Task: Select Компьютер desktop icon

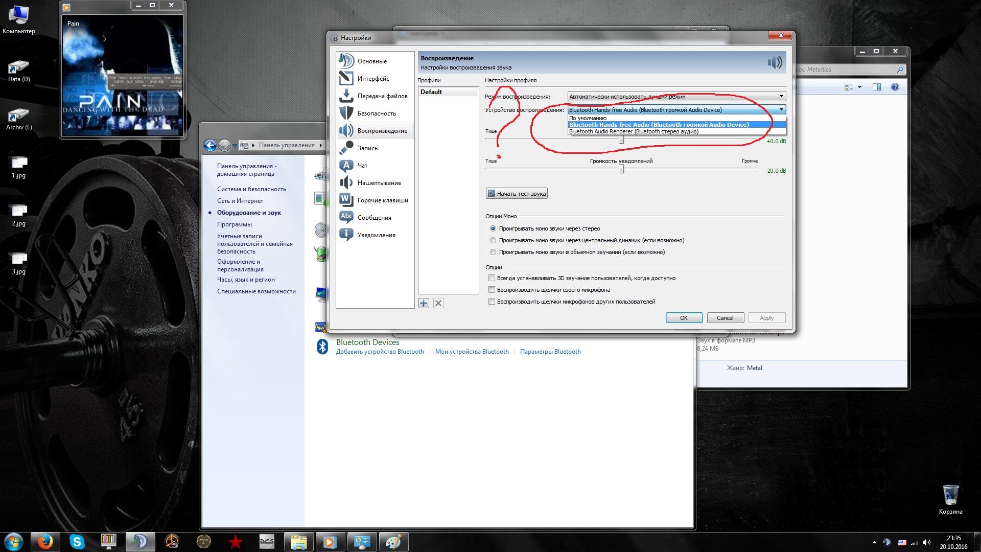Action: pyautogui.click(x=19, y=20)
